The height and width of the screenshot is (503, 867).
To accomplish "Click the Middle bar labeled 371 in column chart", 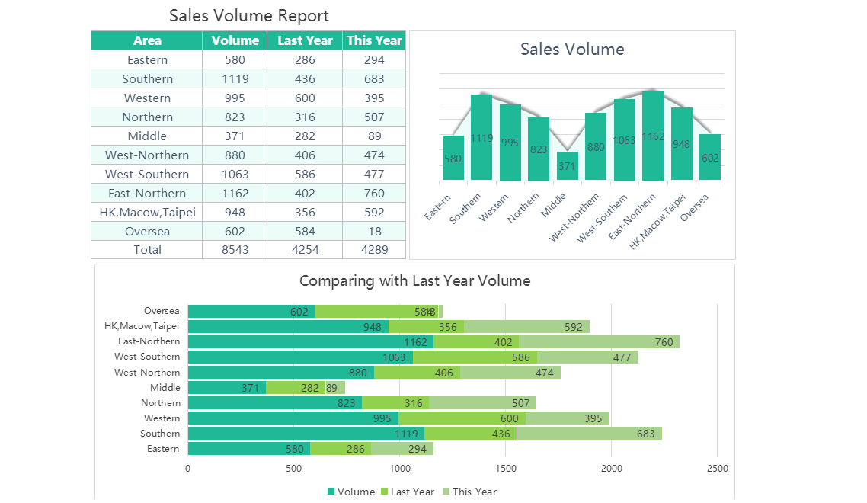I will tap(567, 166).
